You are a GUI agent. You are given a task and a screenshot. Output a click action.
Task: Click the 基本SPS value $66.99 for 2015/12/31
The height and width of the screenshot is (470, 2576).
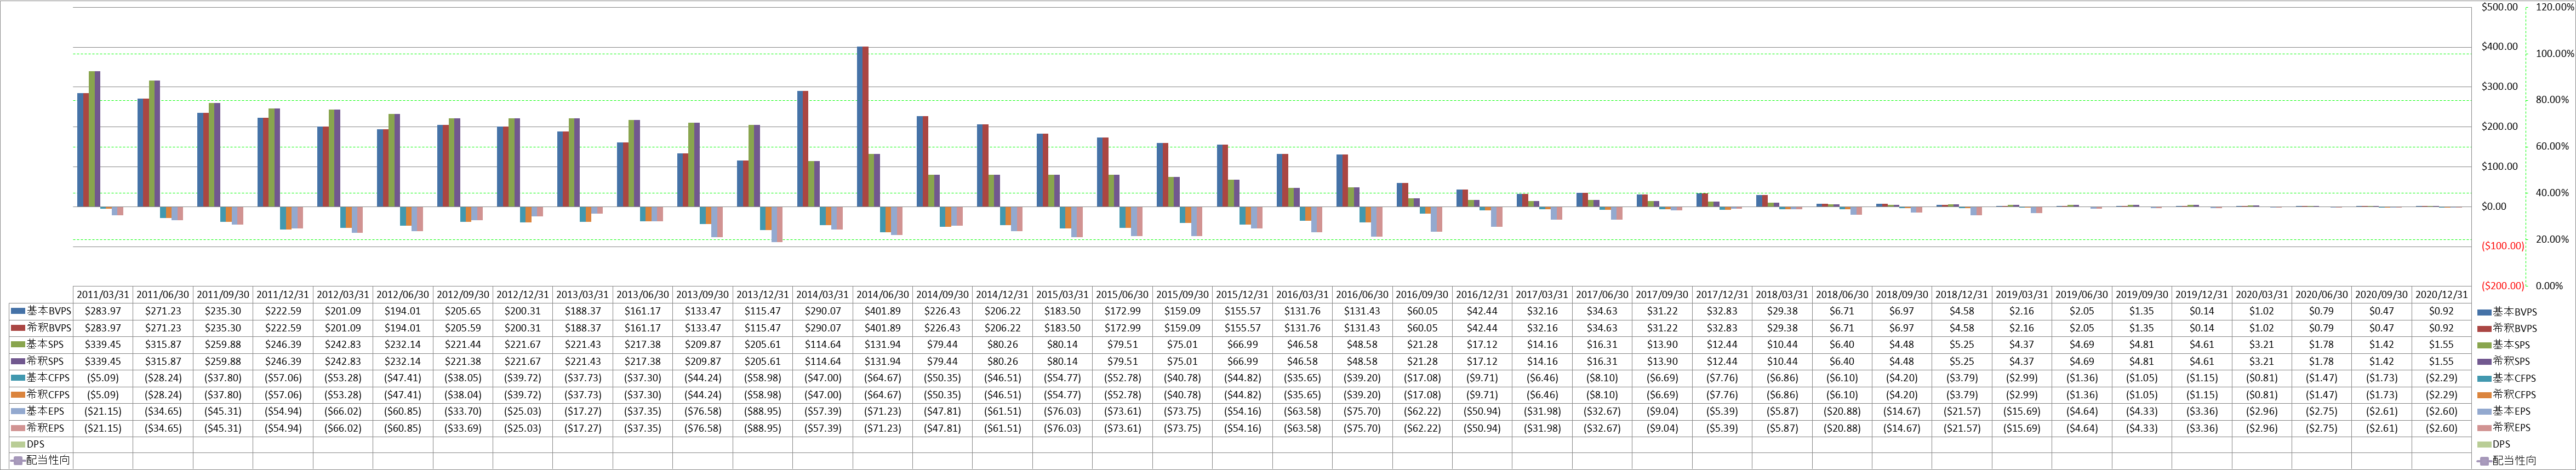pyautogui.click(x=1243, y=344)
